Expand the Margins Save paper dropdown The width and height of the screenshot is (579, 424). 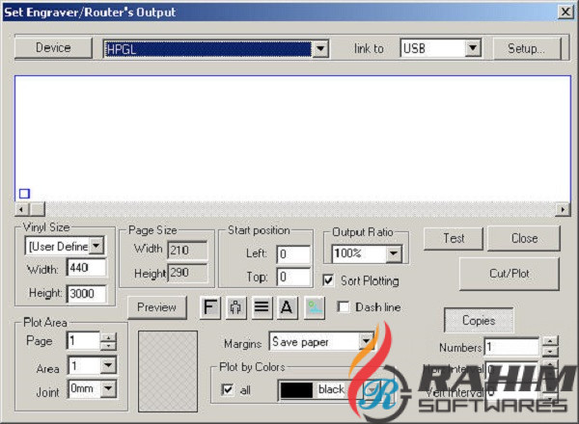click(367, 342)
